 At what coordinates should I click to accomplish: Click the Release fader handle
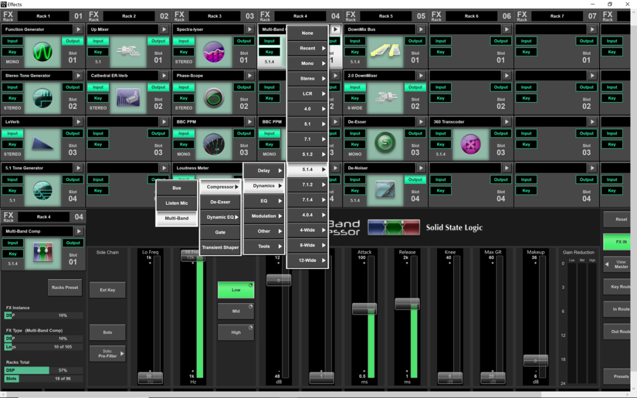pyautogui.click(x=407, y=304)
